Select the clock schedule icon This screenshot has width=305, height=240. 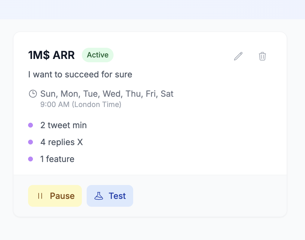coord(33,94)
